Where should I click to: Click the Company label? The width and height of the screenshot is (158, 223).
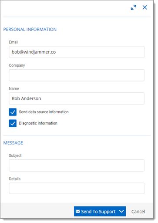(17, 65)
